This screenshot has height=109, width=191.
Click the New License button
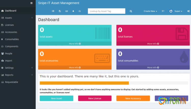click(95, 98)
